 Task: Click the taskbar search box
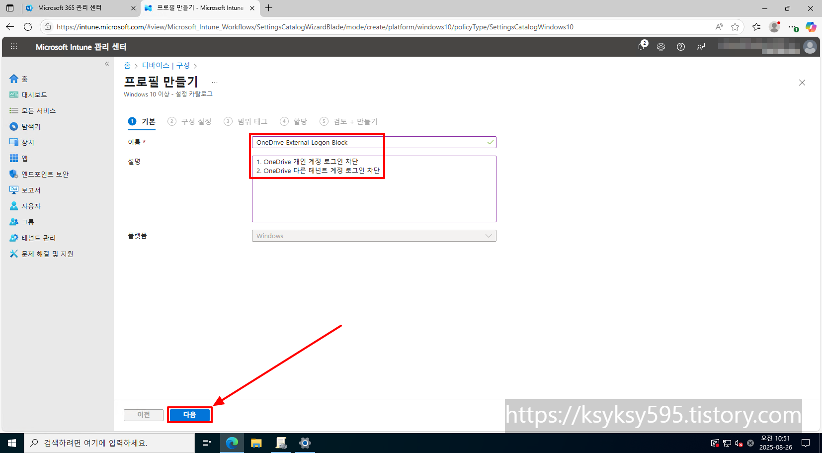(x=109, y=443)
